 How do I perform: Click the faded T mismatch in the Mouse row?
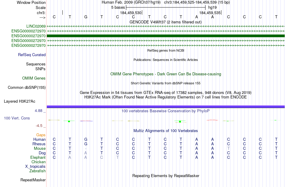[x=229, y=149]
